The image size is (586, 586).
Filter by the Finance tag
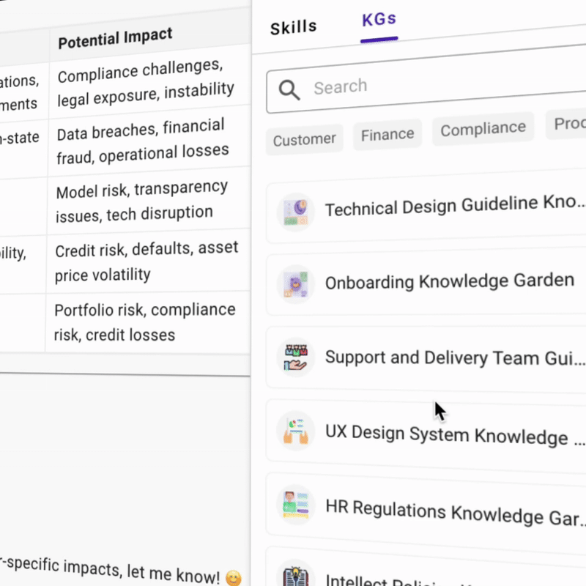coord(387,135)
